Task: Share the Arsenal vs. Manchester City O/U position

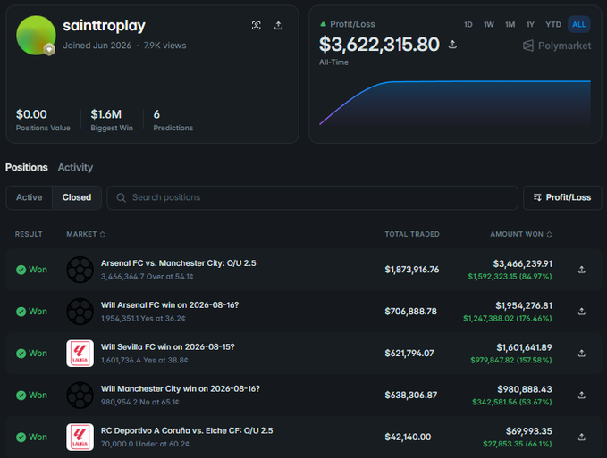Action: pyautogui.click(x=581, y=270)
